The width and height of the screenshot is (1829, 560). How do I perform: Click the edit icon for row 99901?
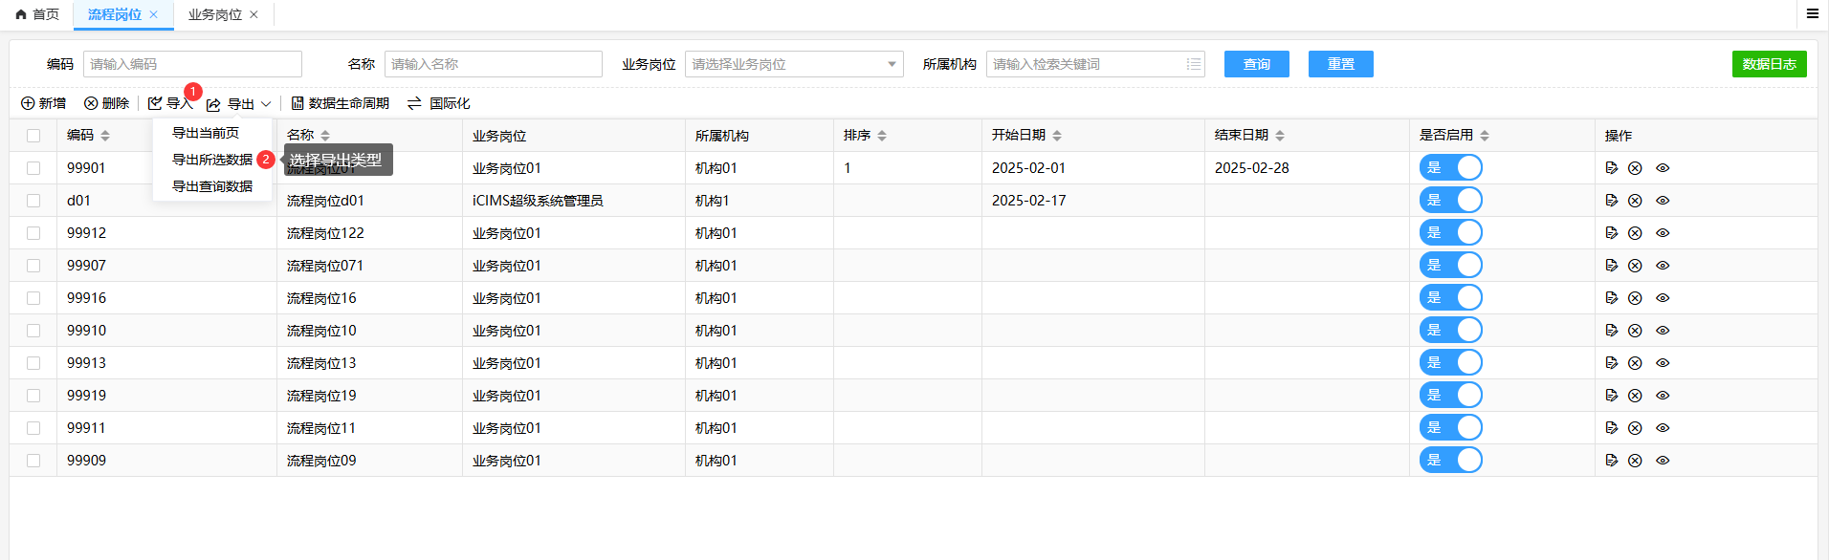pyautogui.click(x=1612, y=168)
